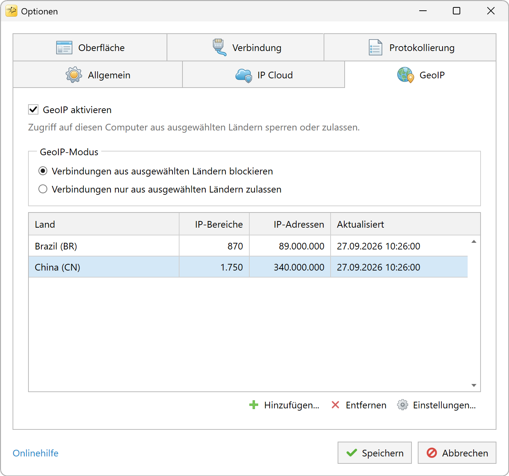Click the red cancel icon on Abbrechen
Image resolution: width=509 pixels, height=476 pixels.
(x=432, y=453)
